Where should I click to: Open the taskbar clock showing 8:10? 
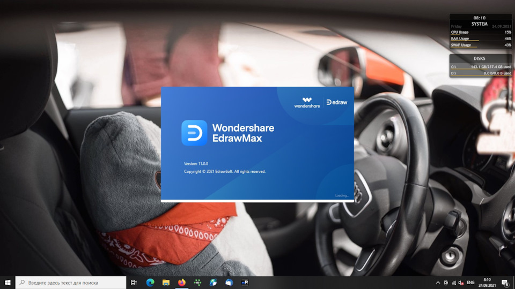tap(487, 283)
